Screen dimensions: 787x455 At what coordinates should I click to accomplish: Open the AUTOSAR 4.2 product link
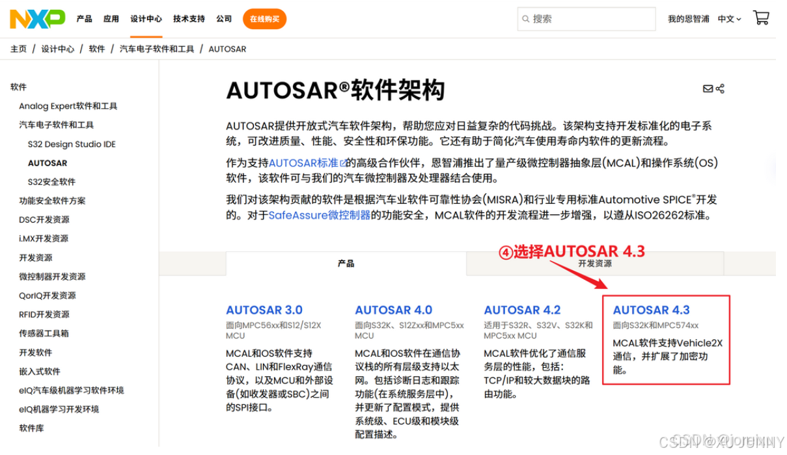522,310
